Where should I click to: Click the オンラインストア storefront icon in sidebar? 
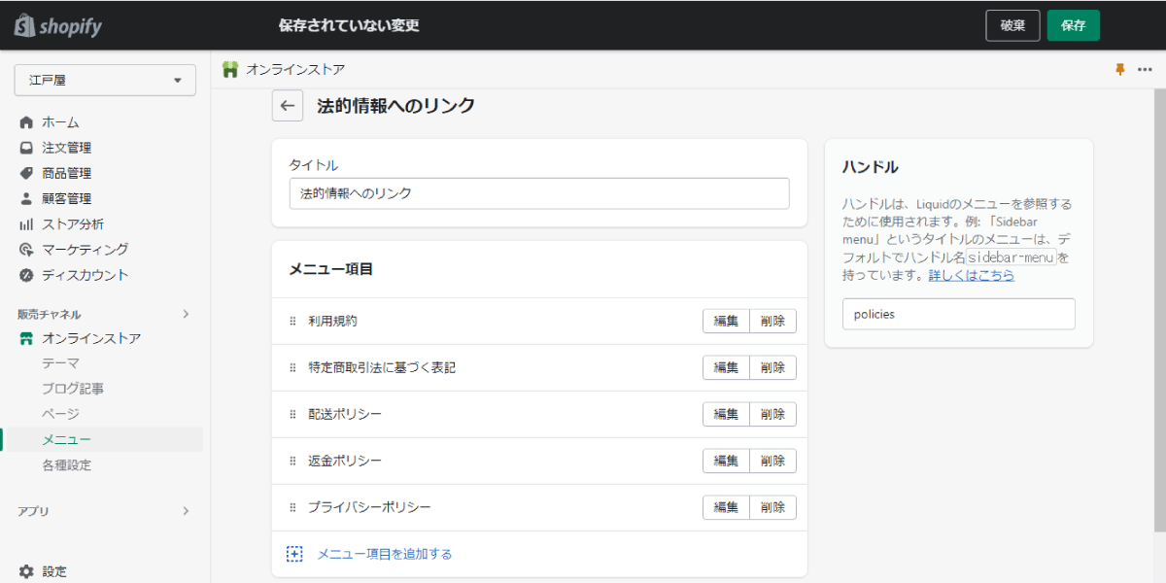click(26, 338)
